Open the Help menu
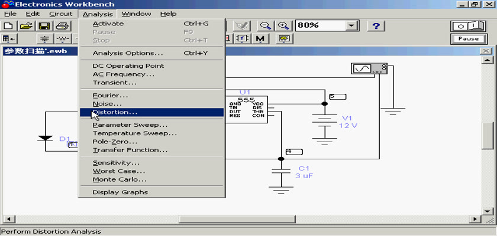The height and width of the screenshot is (236, 497). tap(168, 14)
